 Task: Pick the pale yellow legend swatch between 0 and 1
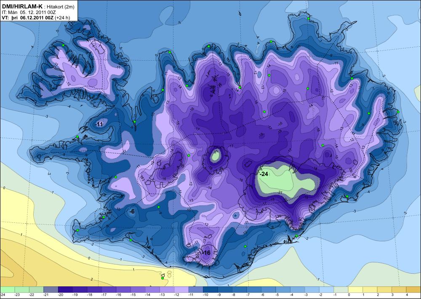356,290
